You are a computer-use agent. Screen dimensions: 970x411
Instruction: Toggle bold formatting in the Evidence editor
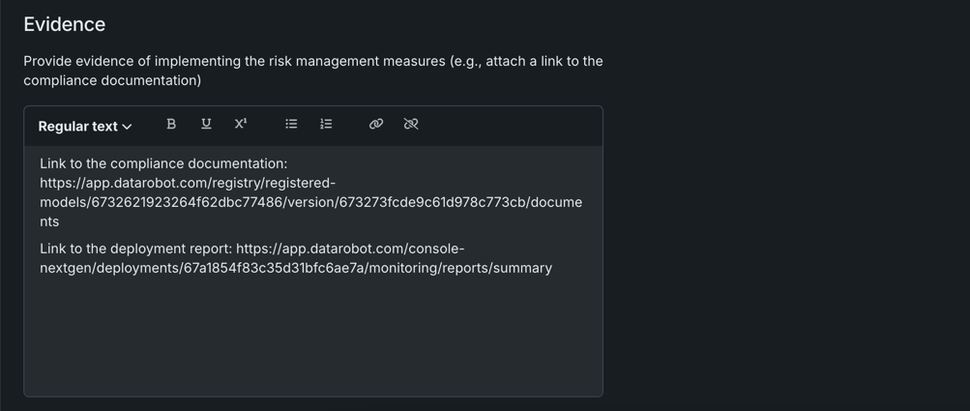click(171, 124)
